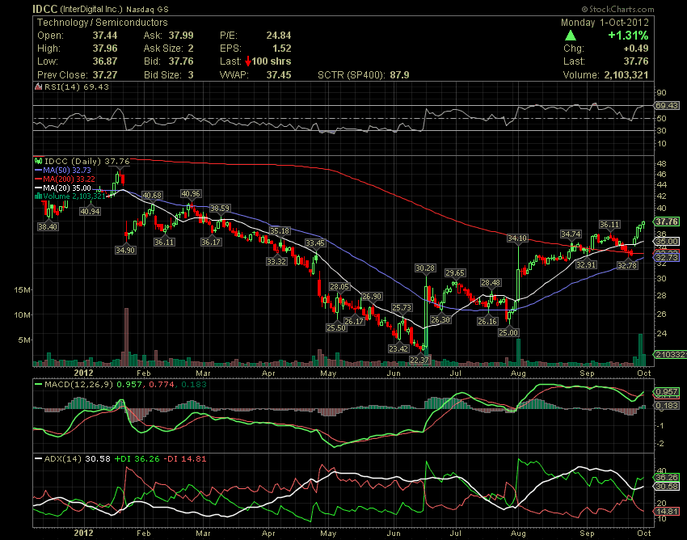Image resolution: width=687 pixels, height=540 pixels.
Task: Click the Bid Size value 3
Action: coord(191,75)
